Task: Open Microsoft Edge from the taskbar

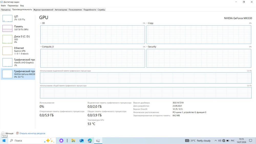Action: (x=90, y=141)
